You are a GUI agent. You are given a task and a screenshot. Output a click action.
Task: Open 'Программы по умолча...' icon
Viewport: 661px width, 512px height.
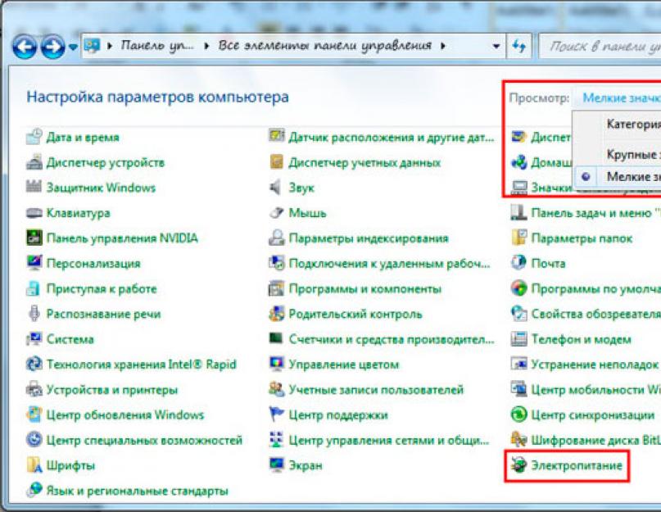click(x=519, y=288)
